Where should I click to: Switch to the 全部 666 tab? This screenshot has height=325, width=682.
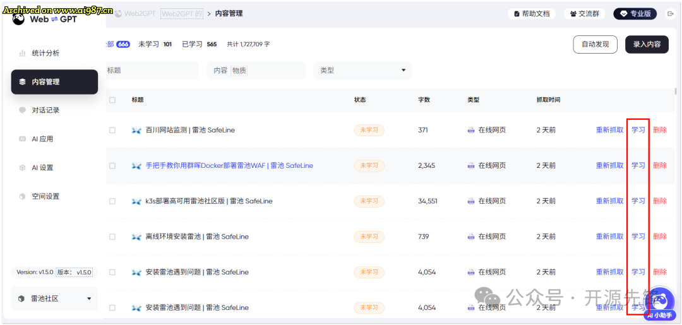pyautogui.click(x=117, y=44)
